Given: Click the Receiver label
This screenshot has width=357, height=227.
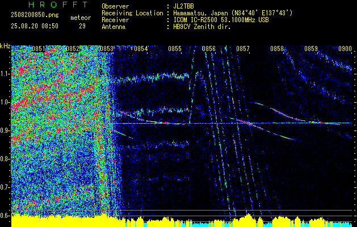Looking at the screenshot, I should coord(115,20).
